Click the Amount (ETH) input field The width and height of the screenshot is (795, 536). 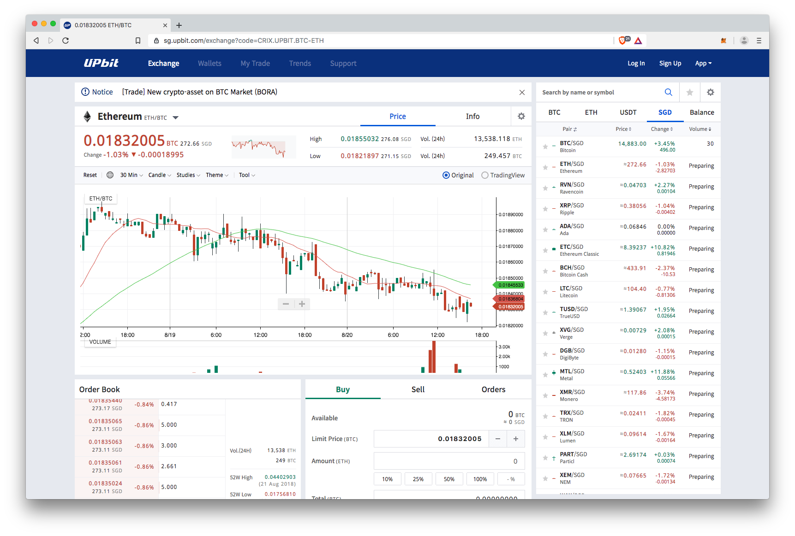(x=449, y=461)
